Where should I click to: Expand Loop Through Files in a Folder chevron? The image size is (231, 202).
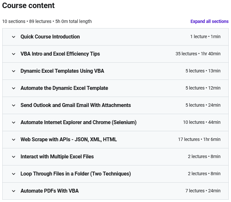point(14,174)
